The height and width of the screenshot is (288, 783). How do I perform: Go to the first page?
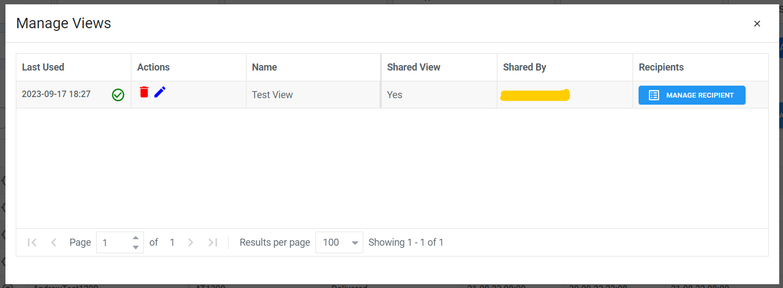pos(32,242)
